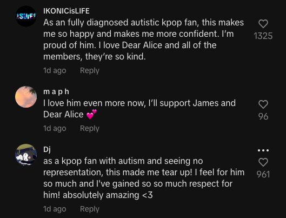
Task: Like Dj's comment using heart icon
Action: 263,162
